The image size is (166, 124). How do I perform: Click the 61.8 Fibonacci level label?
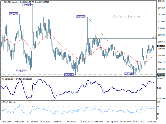[x=154, y=37]
